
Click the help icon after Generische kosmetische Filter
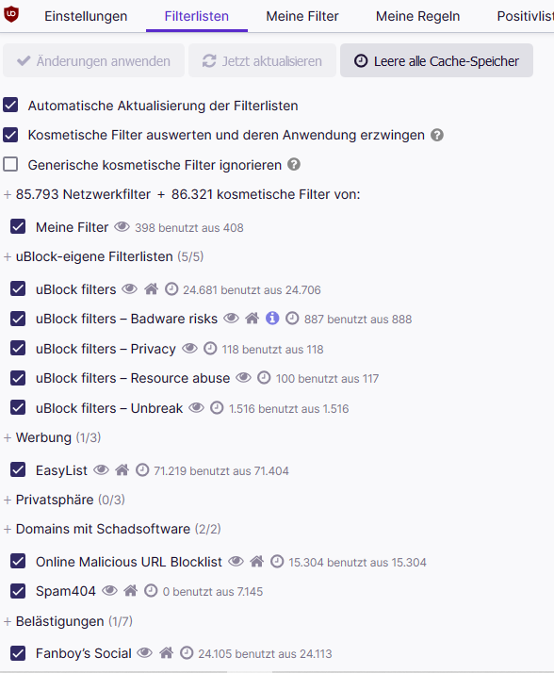(x=294, y=164)
